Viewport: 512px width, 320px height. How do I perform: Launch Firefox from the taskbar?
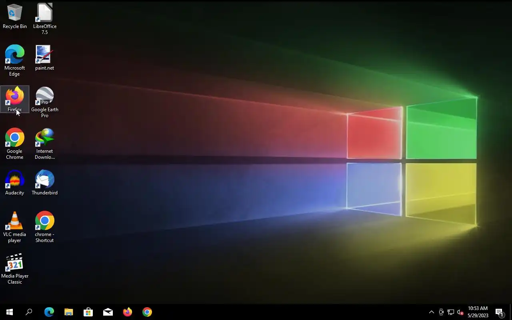tap(127, 312)
